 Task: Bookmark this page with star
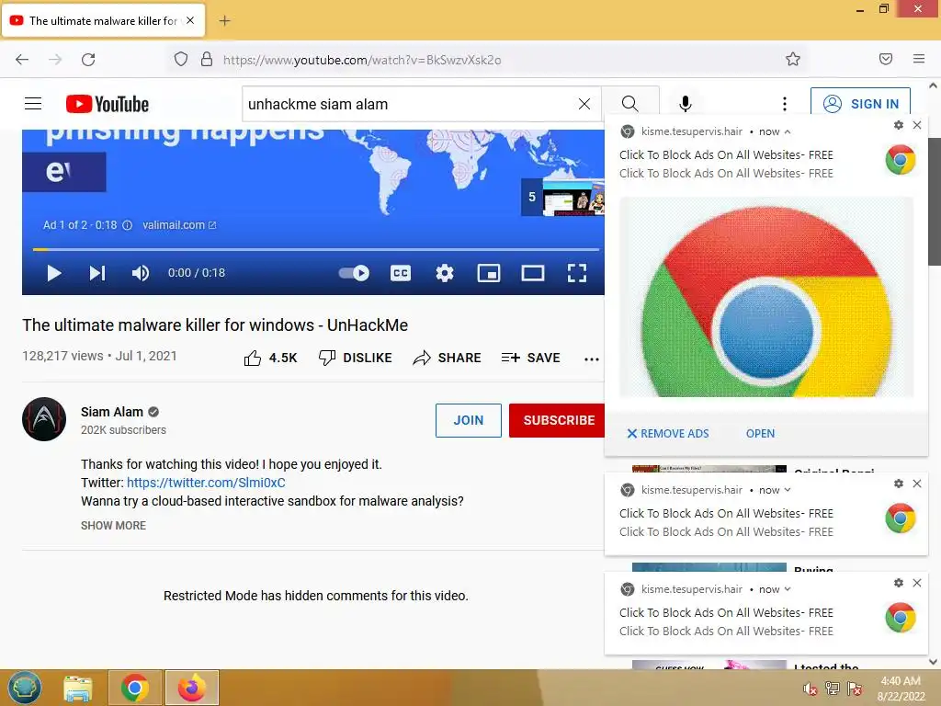(793, 59)
